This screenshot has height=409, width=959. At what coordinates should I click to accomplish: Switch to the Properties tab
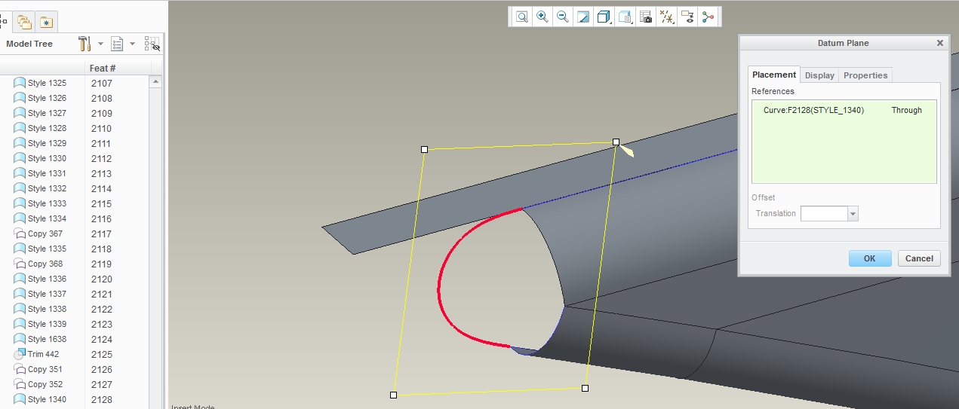865,75
